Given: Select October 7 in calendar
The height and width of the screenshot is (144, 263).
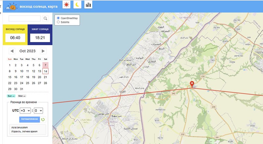Looking at the screenshot, I should pos(45,65).
